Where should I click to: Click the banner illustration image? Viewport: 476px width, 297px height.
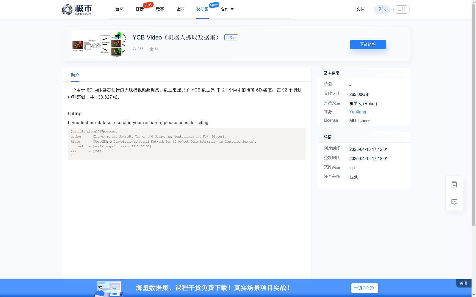pyautogui.click(x=109, y=288)
